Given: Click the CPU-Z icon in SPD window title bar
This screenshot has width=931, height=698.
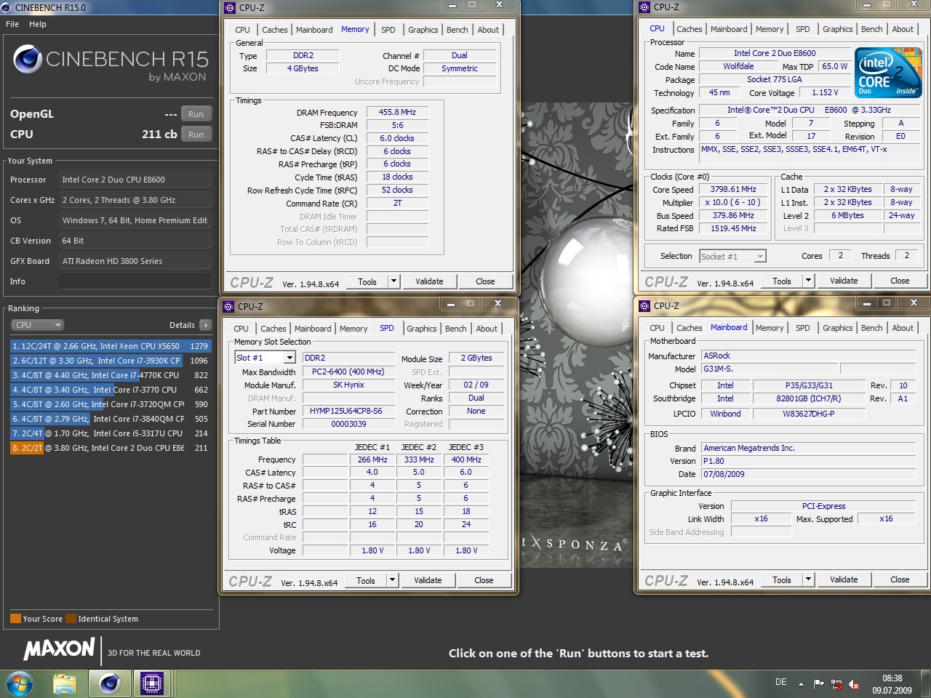Looking at the screenshot, I should pos(228,306).
